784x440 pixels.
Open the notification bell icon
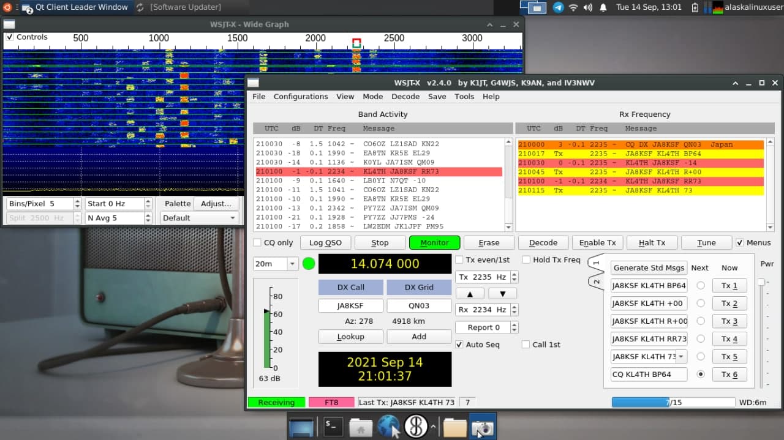coord(603,7)
